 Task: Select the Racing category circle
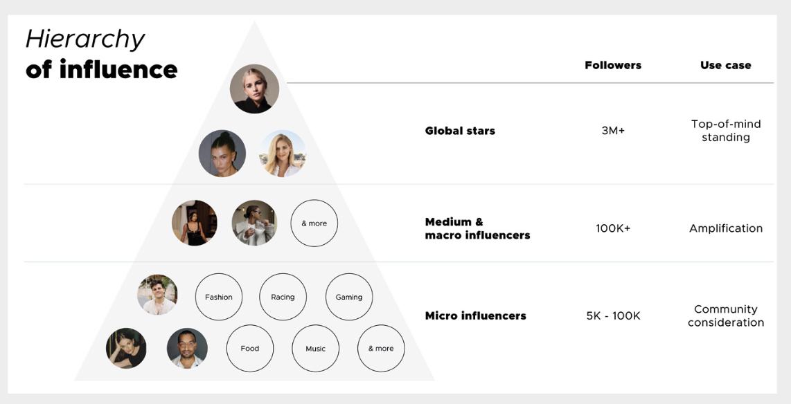[283, 297]
